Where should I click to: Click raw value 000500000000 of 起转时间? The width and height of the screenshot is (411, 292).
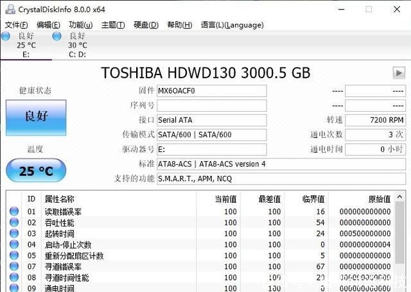click(x=365, y=234)
